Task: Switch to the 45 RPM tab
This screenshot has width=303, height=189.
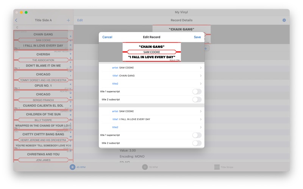Action: coord(78,167)
